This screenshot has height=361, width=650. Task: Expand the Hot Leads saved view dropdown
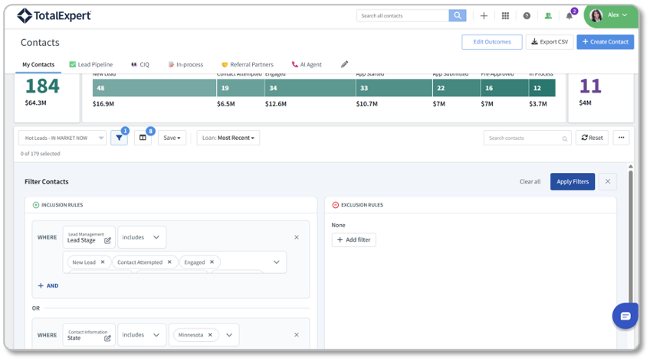point(62,138)
